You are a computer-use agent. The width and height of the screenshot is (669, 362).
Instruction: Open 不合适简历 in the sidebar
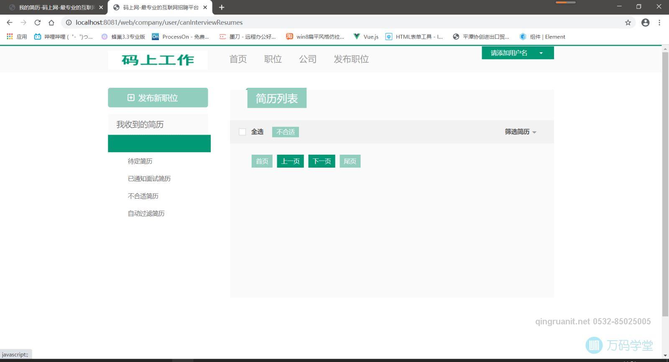pyautogui.click(x=143, y=196)
